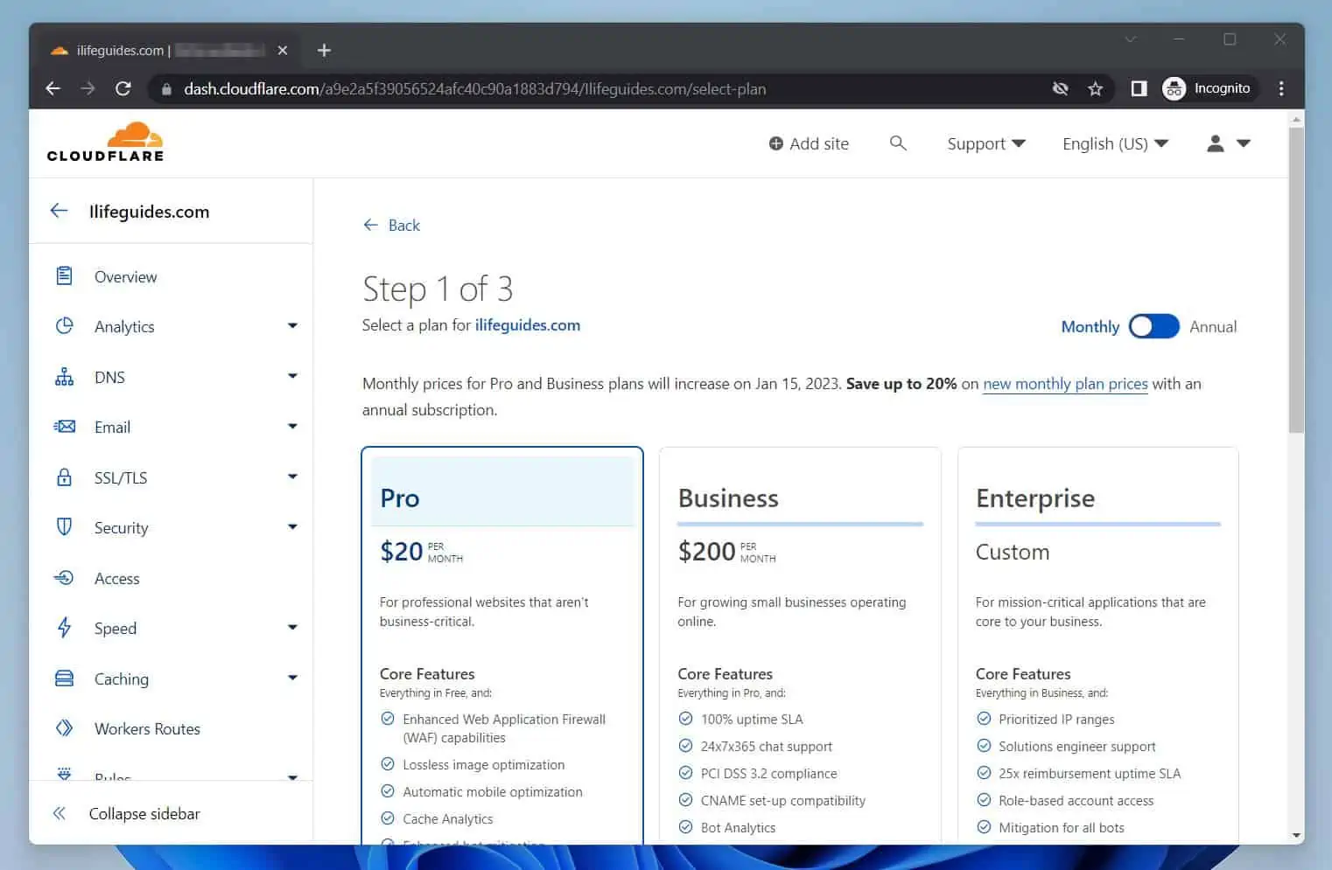Click the Add site plus icon

(775, 143)
